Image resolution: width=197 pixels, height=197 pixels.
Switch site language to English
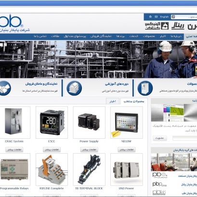pos(164,17)
